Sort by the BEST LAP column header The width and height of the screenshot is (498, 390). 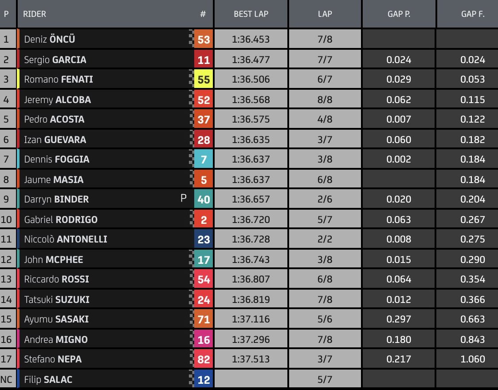coord(251,14)
